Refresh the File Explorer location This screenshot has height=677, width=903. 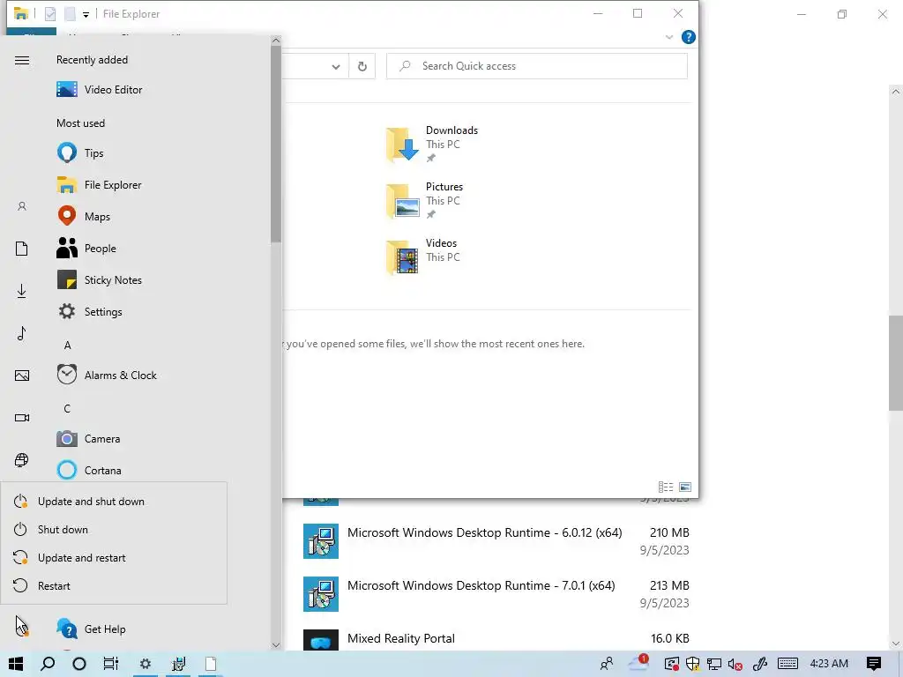[362, 66]
